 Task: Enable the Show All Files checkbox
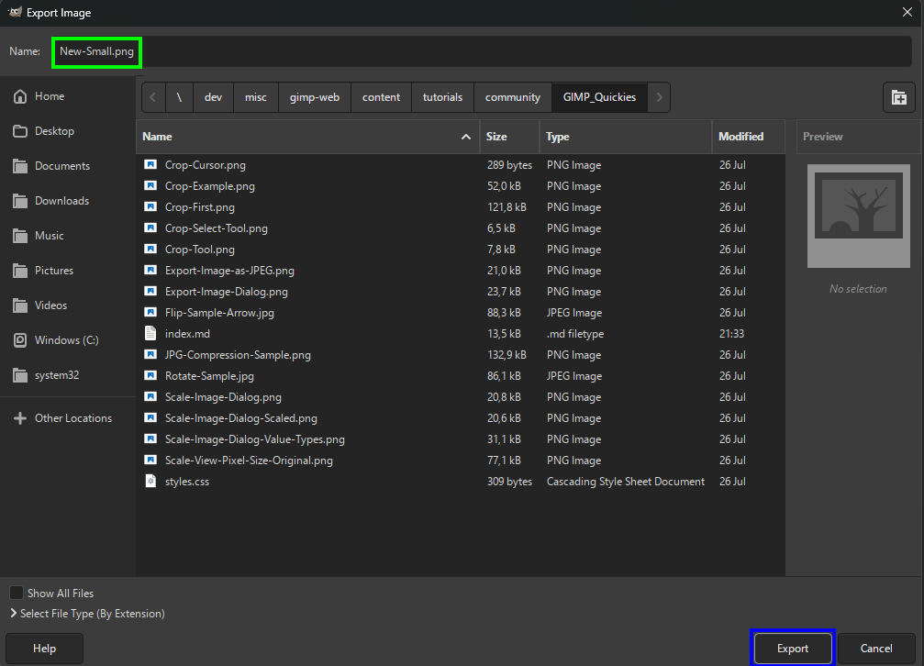point(16,593)
